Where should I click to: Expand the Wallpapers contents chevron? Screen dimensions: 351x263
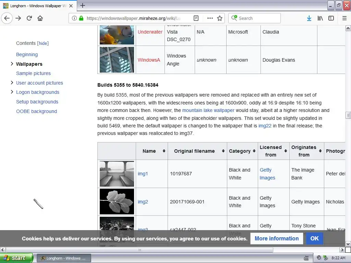(12, 64)
